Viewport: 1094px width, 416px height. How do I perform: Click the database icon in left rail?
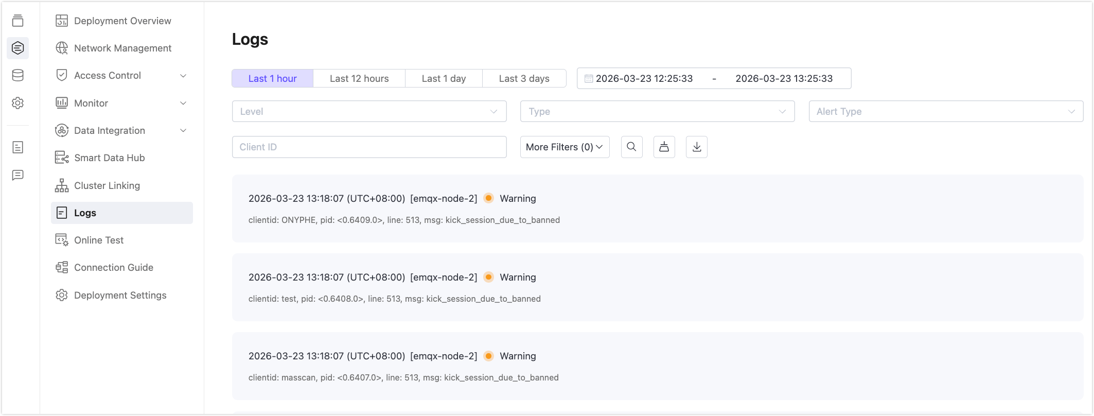[18, 76]
